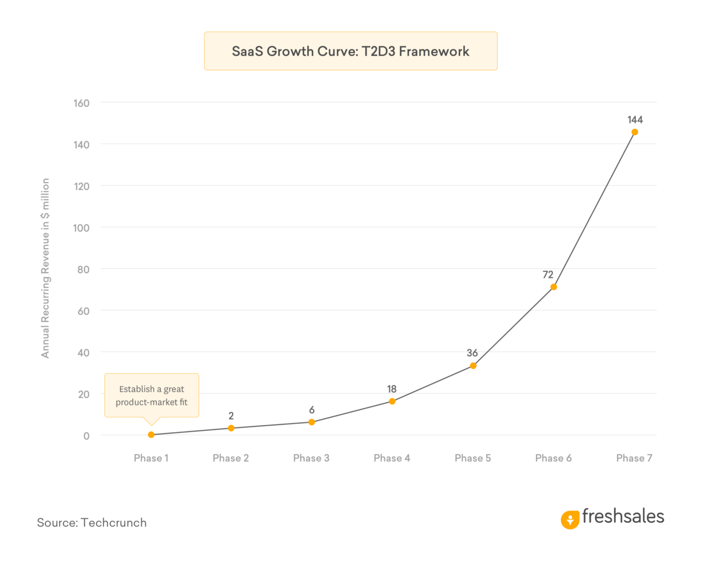
Task: Select the data point labeled 2
Action: (231, 428)
